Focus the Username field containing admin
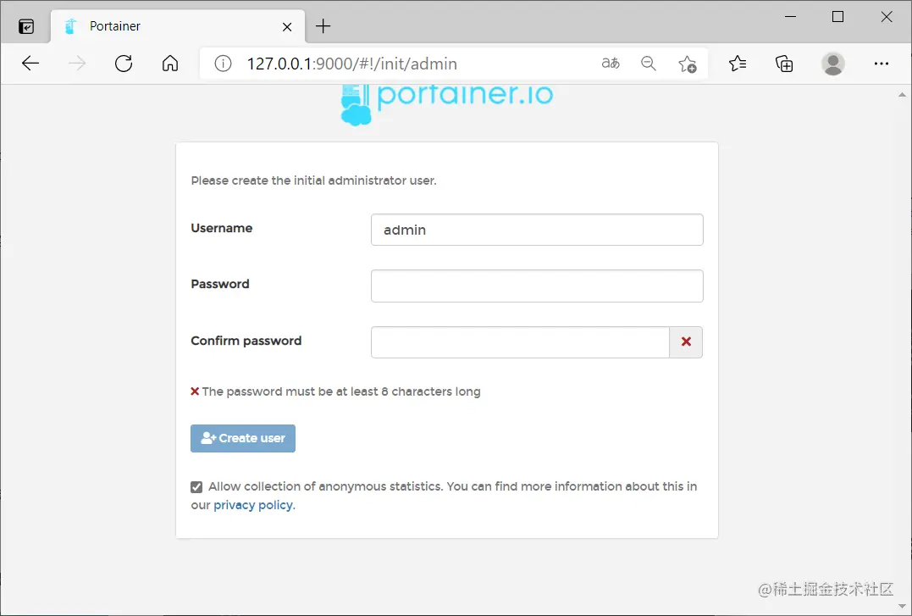The image size is (912, 616). click(537, 230)
